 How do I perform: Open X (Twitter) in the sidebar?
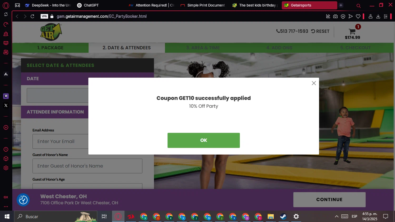(x=6, y=105)
